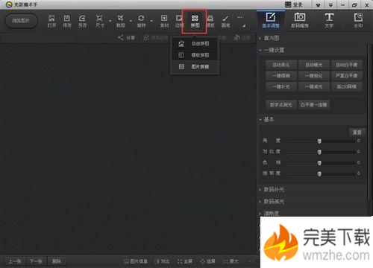Click the 素材 (materials) toolbar icon
The image size is (373, 268).
(164, 21)
